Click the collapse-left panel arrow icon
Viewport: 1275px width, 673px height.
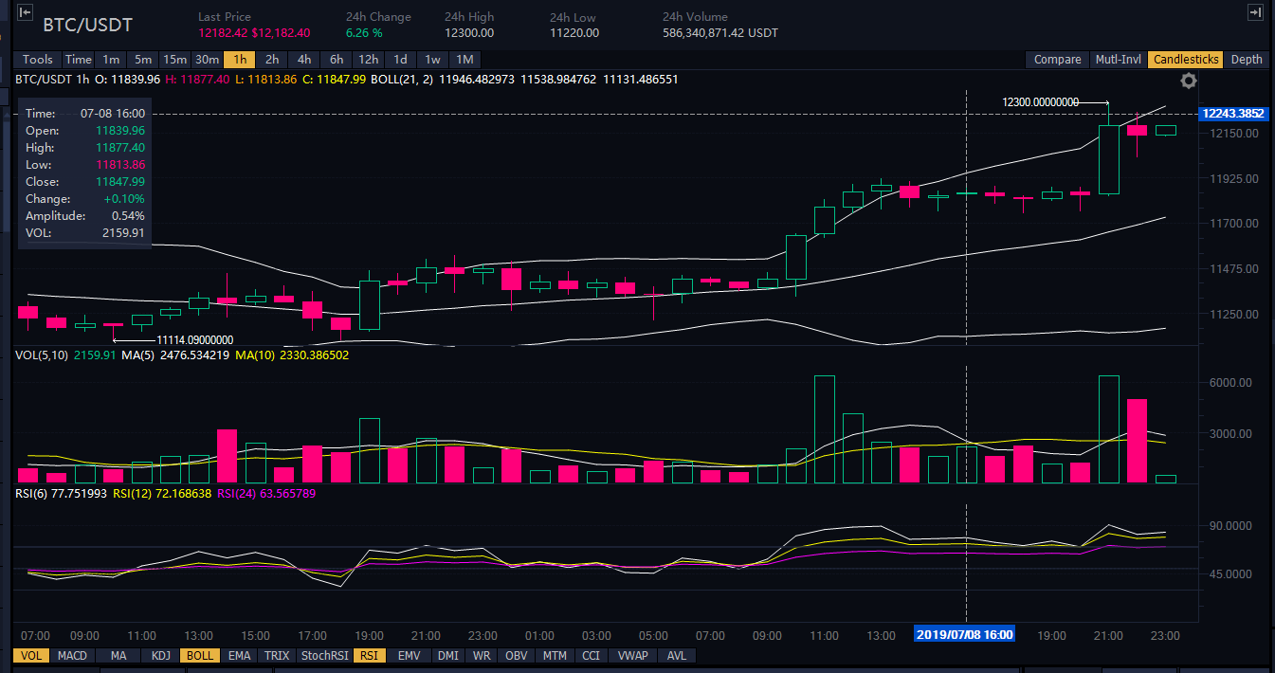pos(25,12)
